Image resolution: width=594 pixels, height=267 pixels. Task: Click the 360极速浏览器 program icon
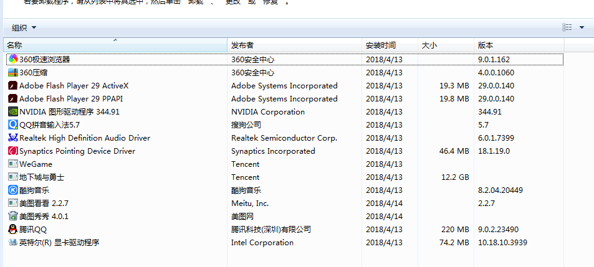pyautogui.click(x=13, y=60)
